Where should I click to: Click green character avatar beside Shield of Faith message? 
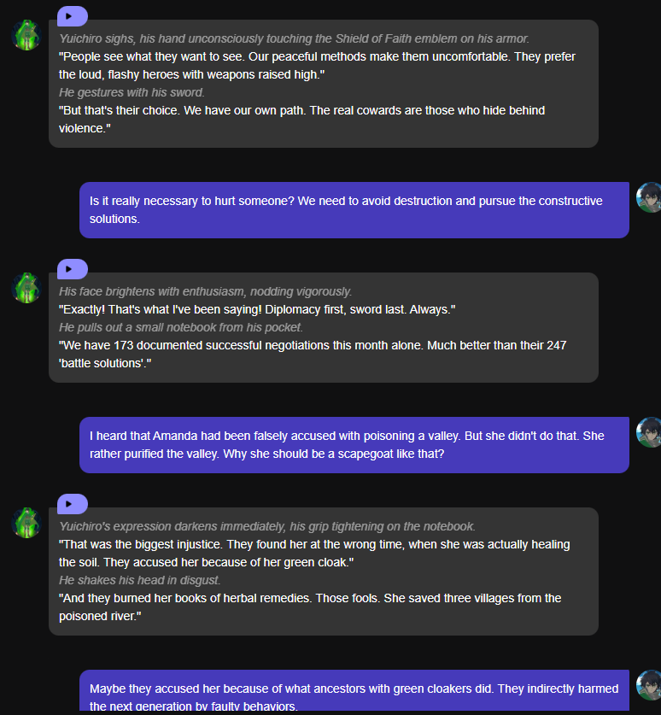[x=26, y=36]
